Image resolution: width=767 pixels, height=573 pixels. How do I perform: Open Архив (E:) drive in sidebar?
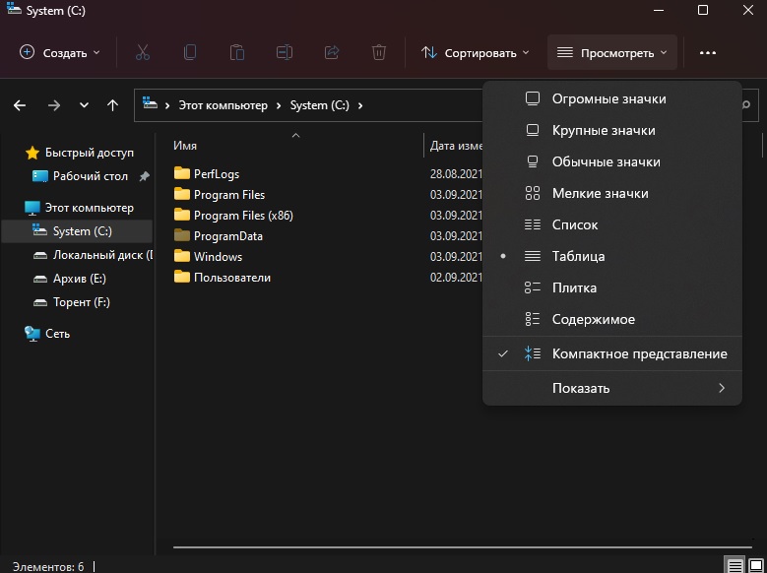[79, 279]
